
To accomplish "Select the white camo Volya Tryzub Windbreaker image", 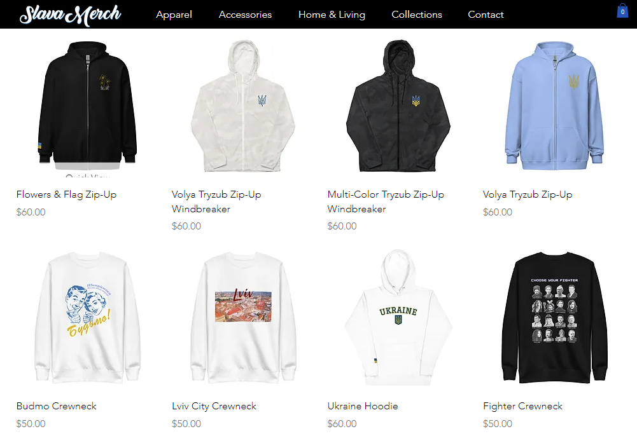I will [x=243, y=106].
